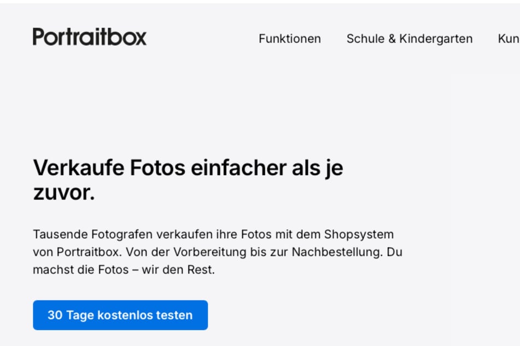Select the paragraph starting 'Tausende Fotografen verkaufen'
The height and width of the screenshot is (346, 520).
[x=218, y=252]
